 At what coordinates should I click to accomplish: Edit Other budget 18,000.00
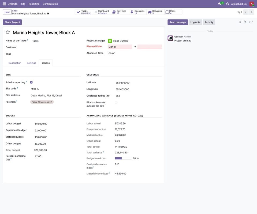57,144
